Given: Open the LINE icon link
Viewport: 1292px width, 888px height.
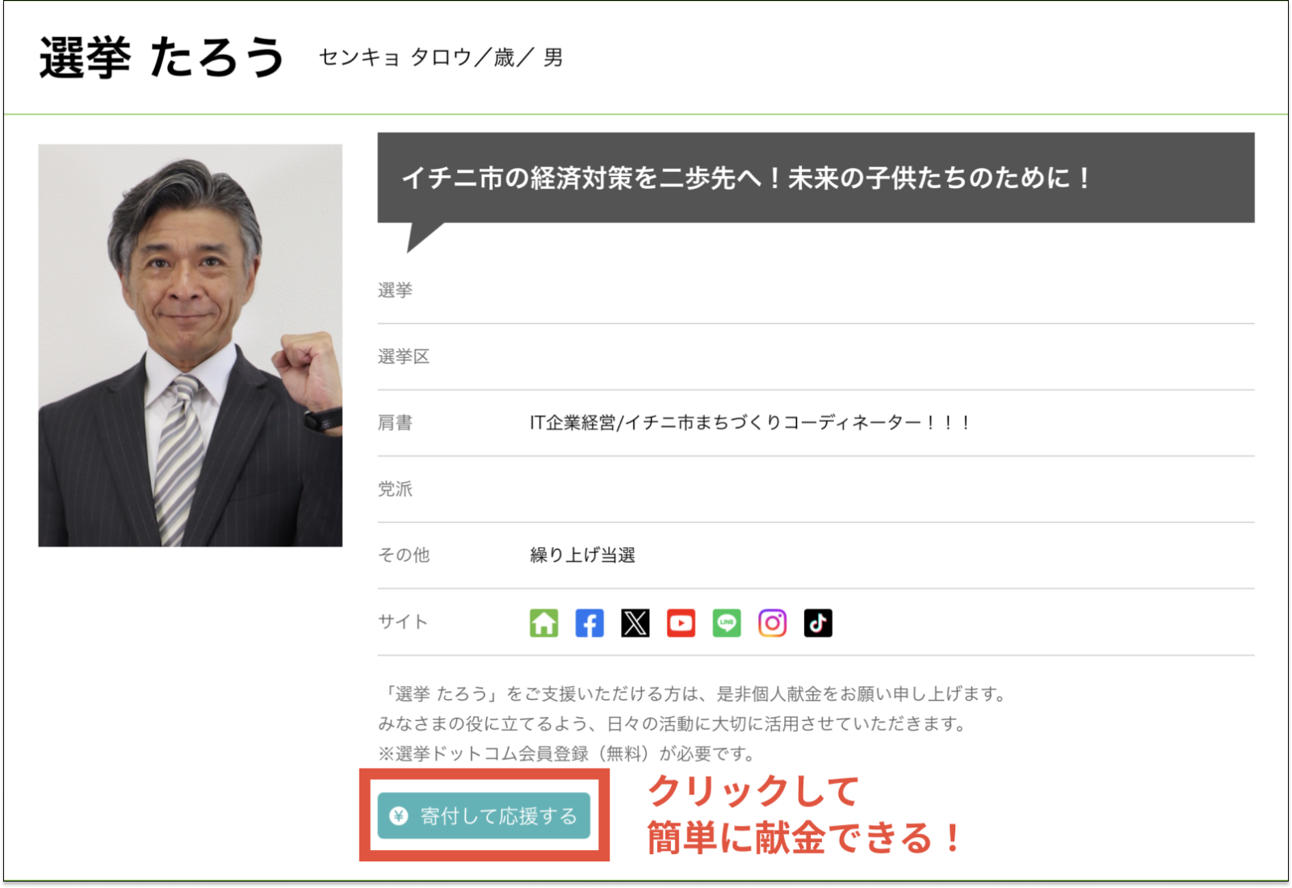Looking at the screenshot, I should (x=727, y=622).
